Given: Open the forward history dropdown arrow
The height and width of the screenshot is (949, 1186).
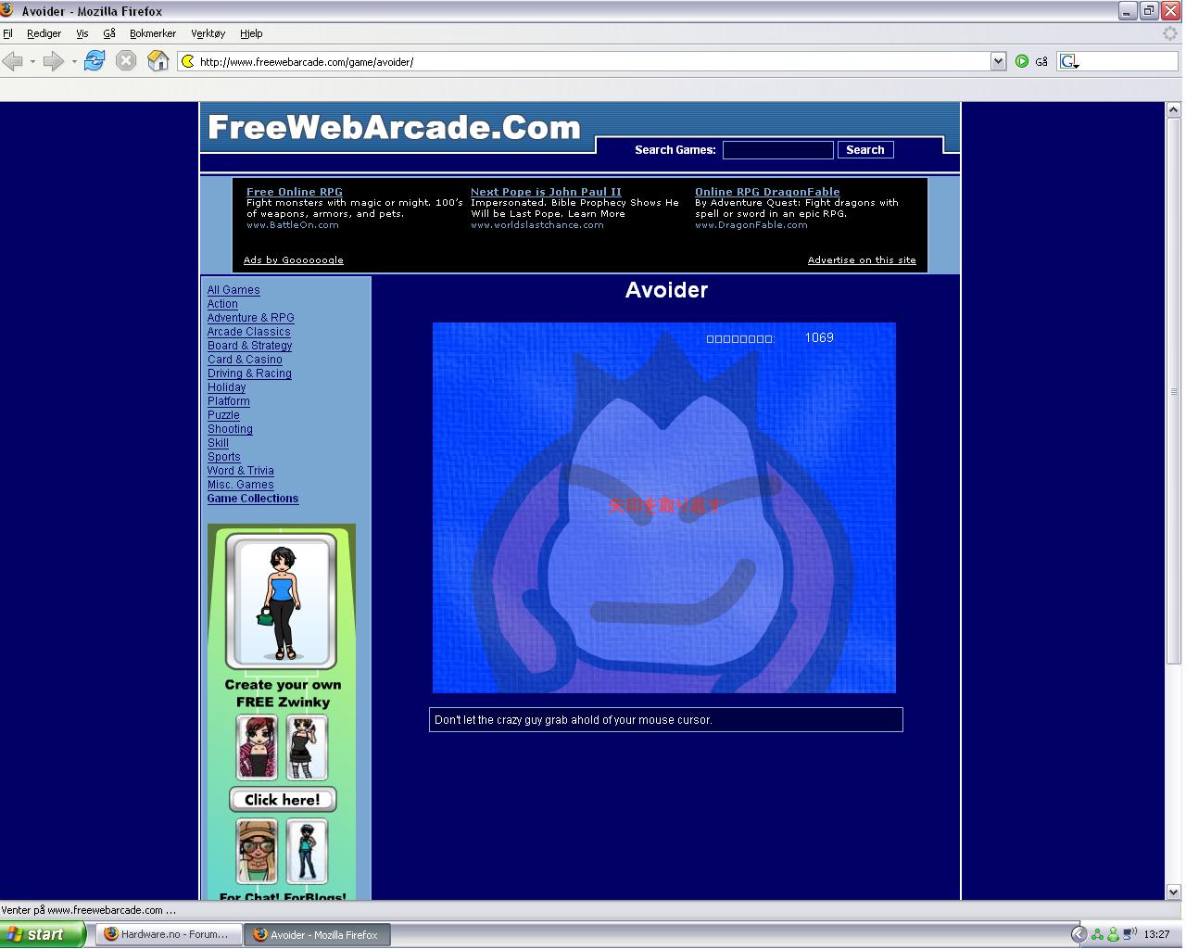Looking at the screenshot, I should (73, 62).
